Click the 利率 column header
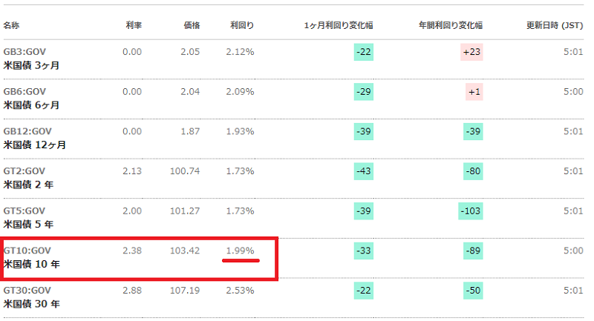 pos(134,25)
